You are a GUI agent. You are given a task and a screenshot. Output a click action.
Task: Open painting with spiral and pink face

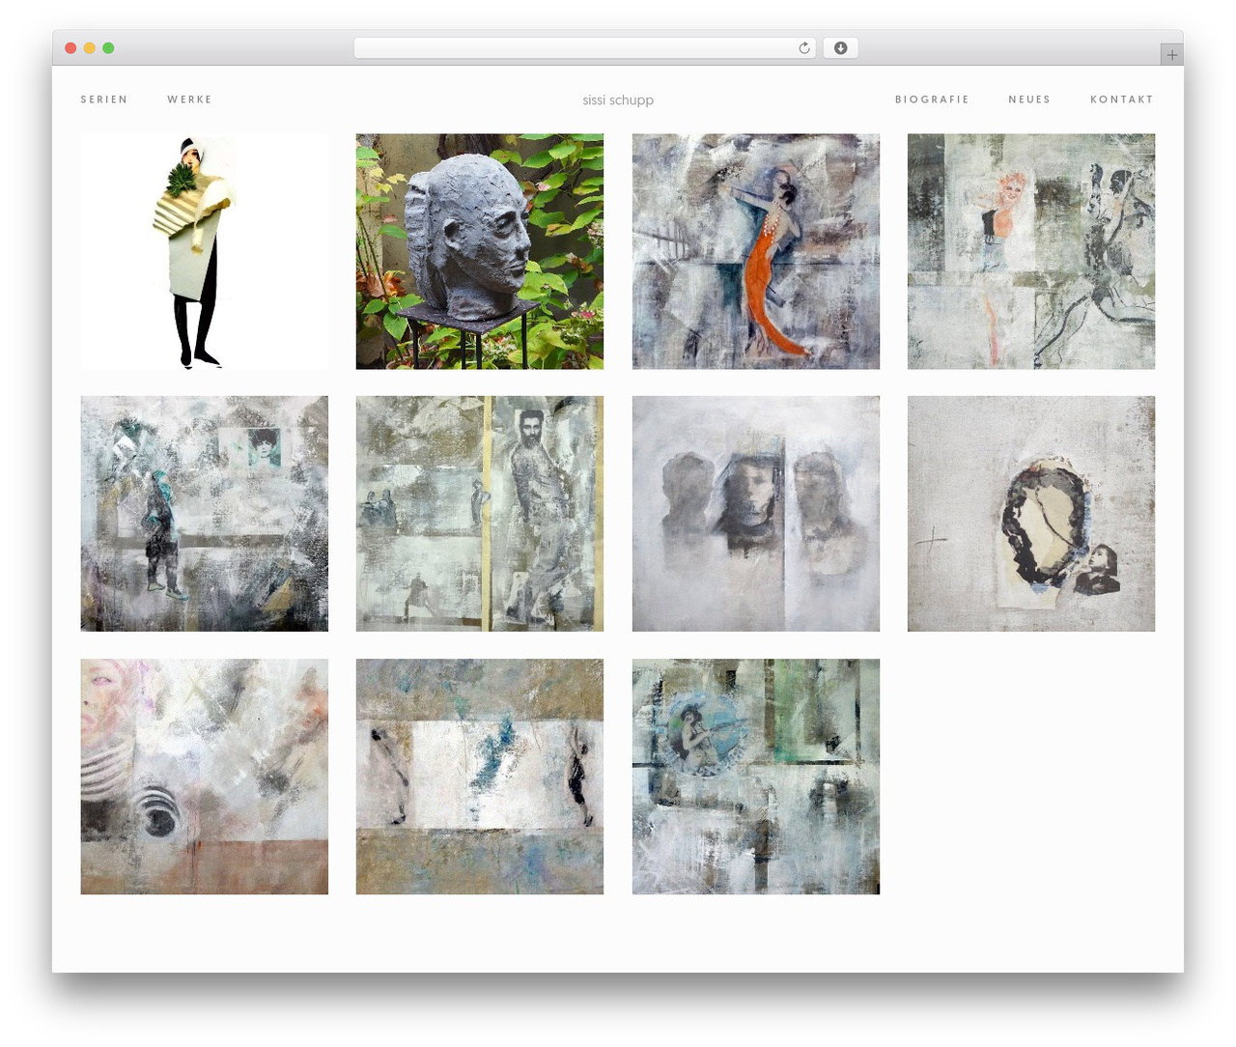tap(205, 777)
